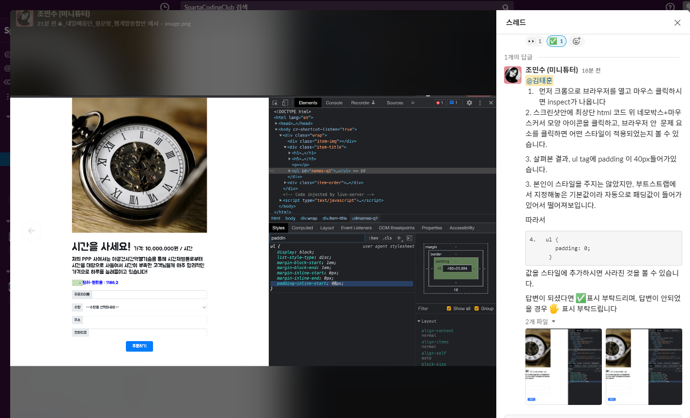690x418 pixels.
Task: Select the Console tab in DevTools screenshot
Action: (334, 103)
